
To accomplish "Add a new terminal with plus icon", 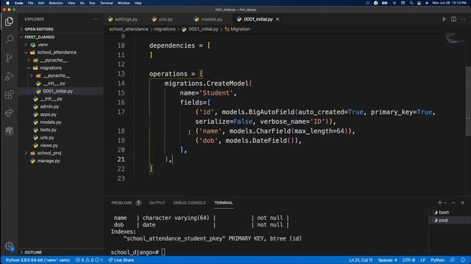I will click(x=439, y=202).
